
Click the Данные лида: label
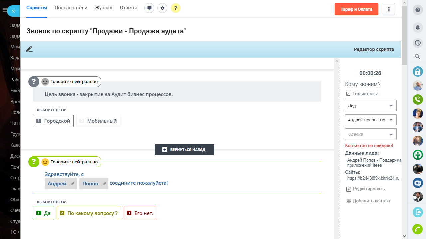click(362, 153)
